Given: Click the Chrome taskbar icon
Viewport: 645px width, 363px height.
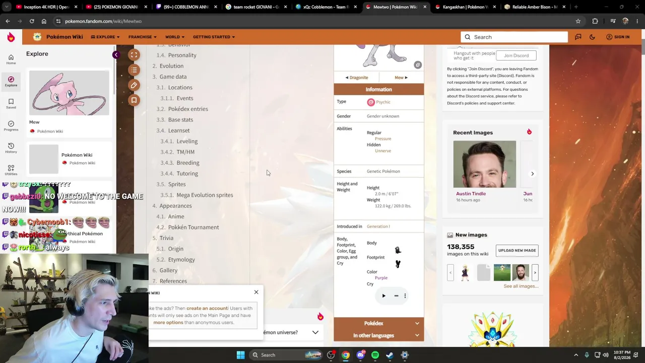Looking at the screenshot, I should 346,355.
